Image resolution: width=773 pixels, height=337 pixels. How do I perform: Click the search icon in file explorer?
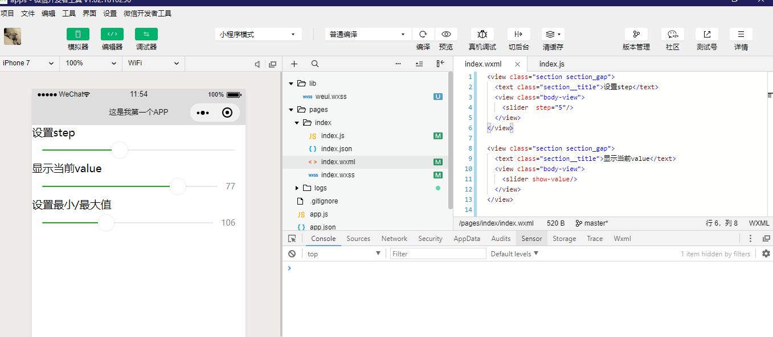pos(315,64)
